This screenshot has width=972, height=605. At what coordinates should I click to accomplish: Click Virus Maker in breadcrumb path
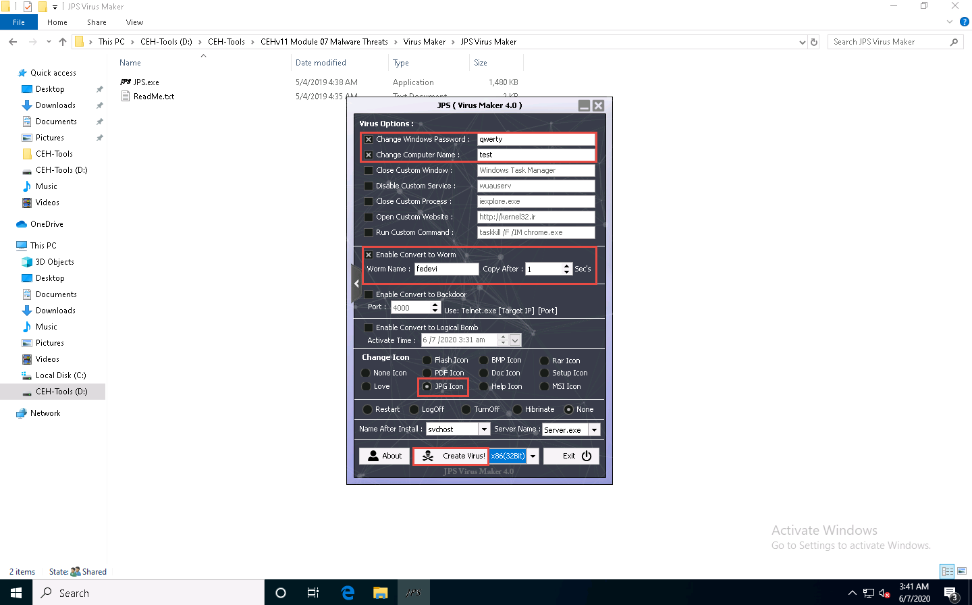click(x=425, y=42)
